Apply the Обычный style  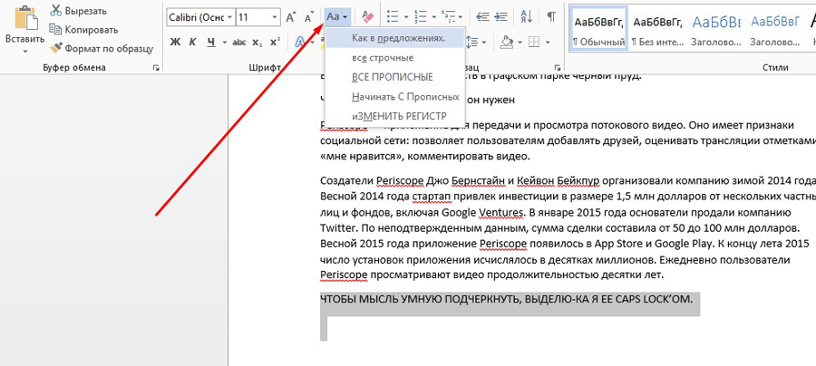tap(598, 29)
